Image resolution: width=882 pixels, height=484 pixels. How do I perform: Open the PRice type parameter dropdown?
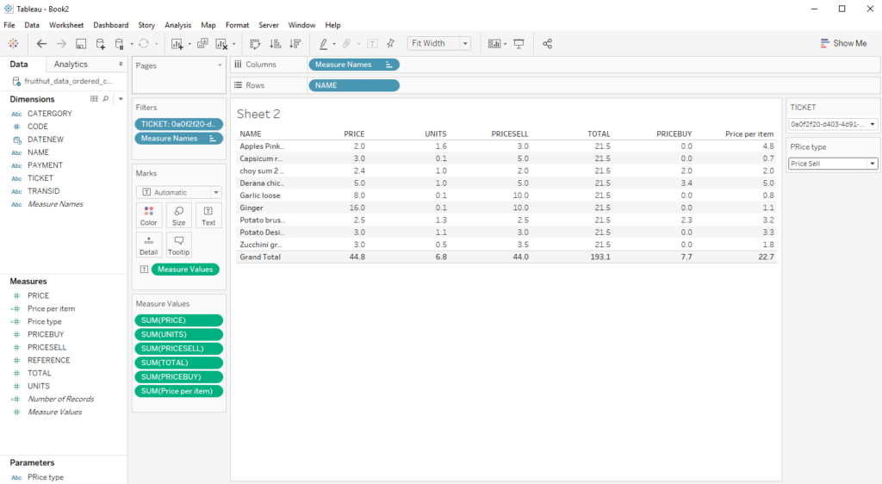873,164
